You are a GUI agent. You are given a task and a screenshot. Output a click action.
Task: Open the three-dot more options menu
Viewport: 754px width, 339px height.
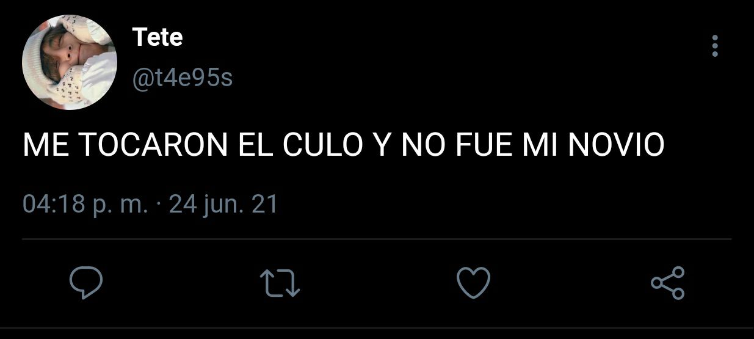pyautogui.click(x=715, y=46)
